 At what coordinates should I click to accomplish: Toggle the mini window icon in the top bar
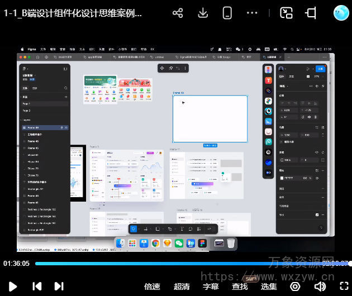(311, 13)
